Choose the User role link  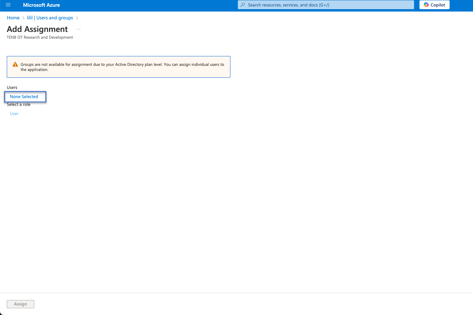coord(14,114)
